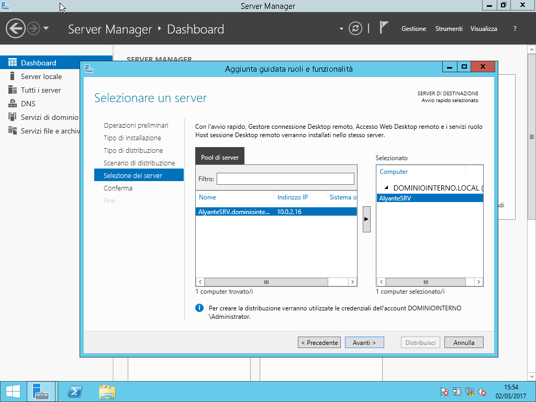Collapse the DOMINIOINTERNO.LOCAL tree node

click(x=386, y=187)
